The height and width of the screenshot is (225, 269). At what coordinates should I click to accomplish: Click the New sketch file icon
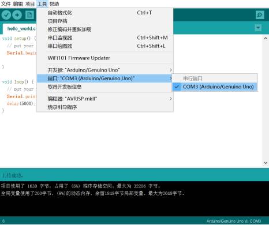pos(29,15)
